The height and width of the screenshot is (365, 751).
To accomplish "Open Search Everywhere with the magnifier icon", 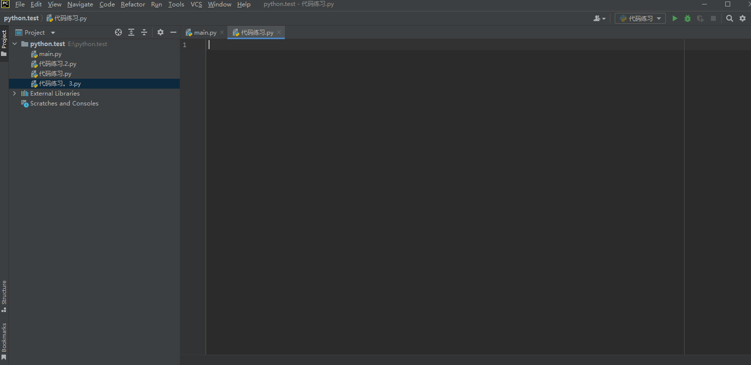I will point(730,18).
